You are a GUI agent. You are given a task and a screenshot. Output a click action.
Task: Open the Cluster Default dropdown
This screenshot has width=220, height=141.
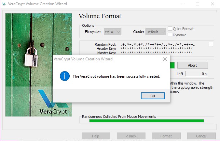click(156, 32)
